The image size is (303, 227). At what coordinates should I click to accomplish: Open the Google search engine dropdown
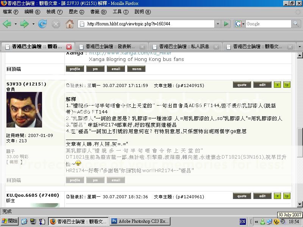[x=244, y=24]
